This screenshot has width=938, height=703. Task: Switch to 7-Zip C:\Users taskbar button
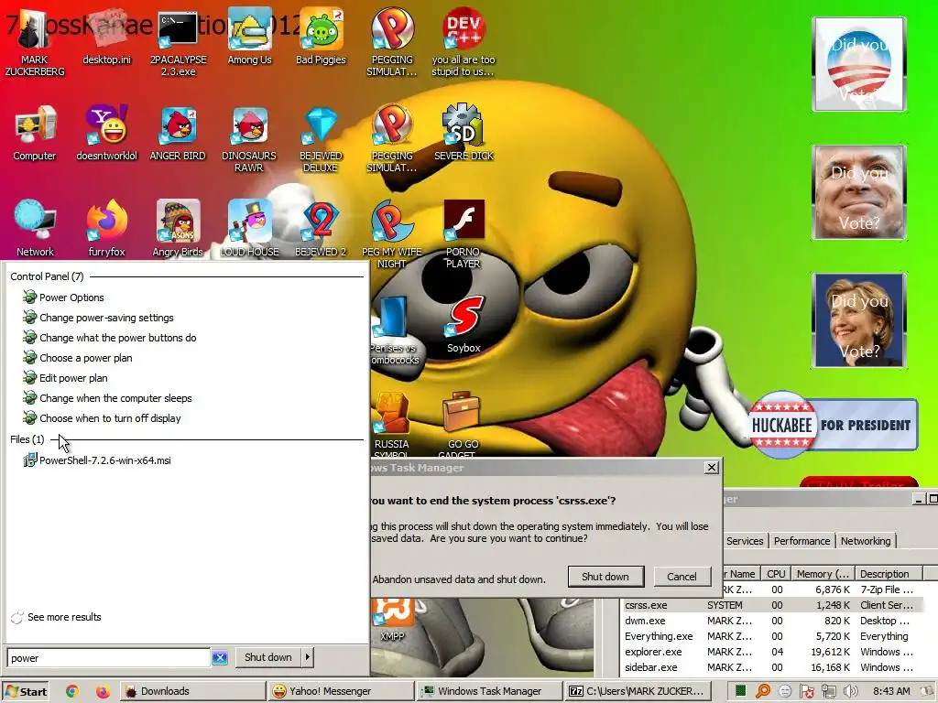pyautogui.click(x=638, y=691)
